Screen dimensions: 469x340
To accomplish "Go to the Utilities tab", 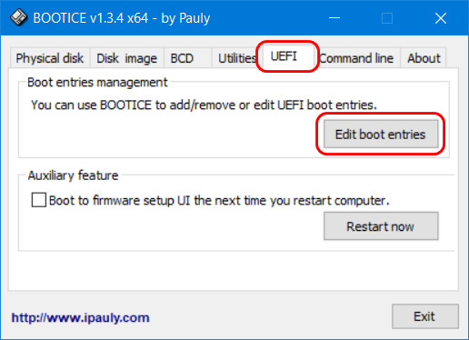I will click(237, 58).
